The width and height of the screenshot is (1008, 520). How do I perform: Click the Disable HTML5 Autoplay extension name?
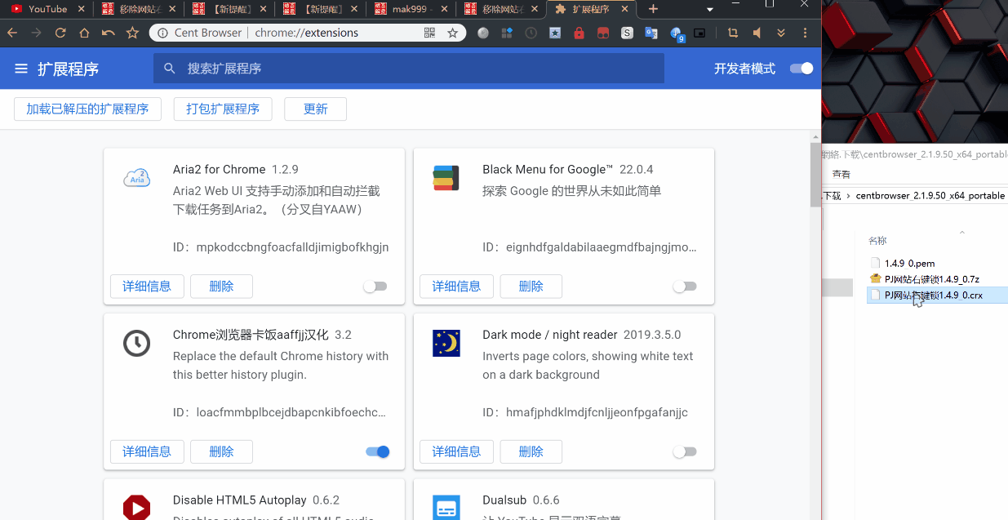[240, 500]
